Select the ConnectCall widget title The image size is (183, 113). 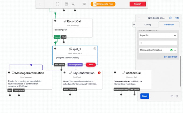tap(133, 73)
